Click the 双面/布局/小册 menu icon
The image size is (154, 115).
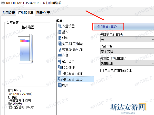[x=60, y=50]
